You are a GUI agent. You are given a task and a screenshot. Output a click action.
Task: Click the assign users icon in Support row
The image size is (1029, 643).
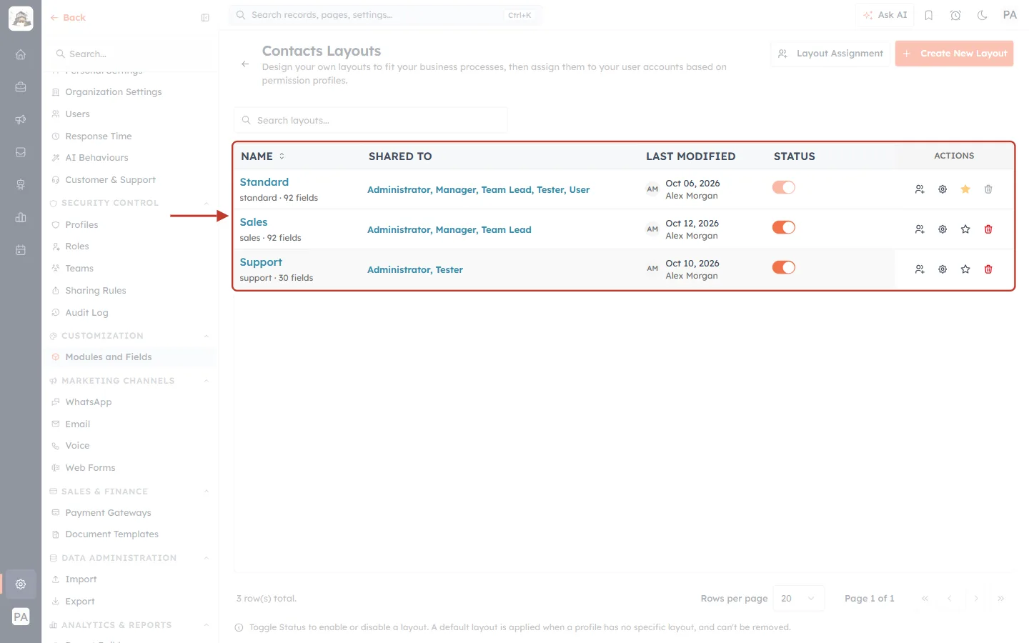[920, 269]
